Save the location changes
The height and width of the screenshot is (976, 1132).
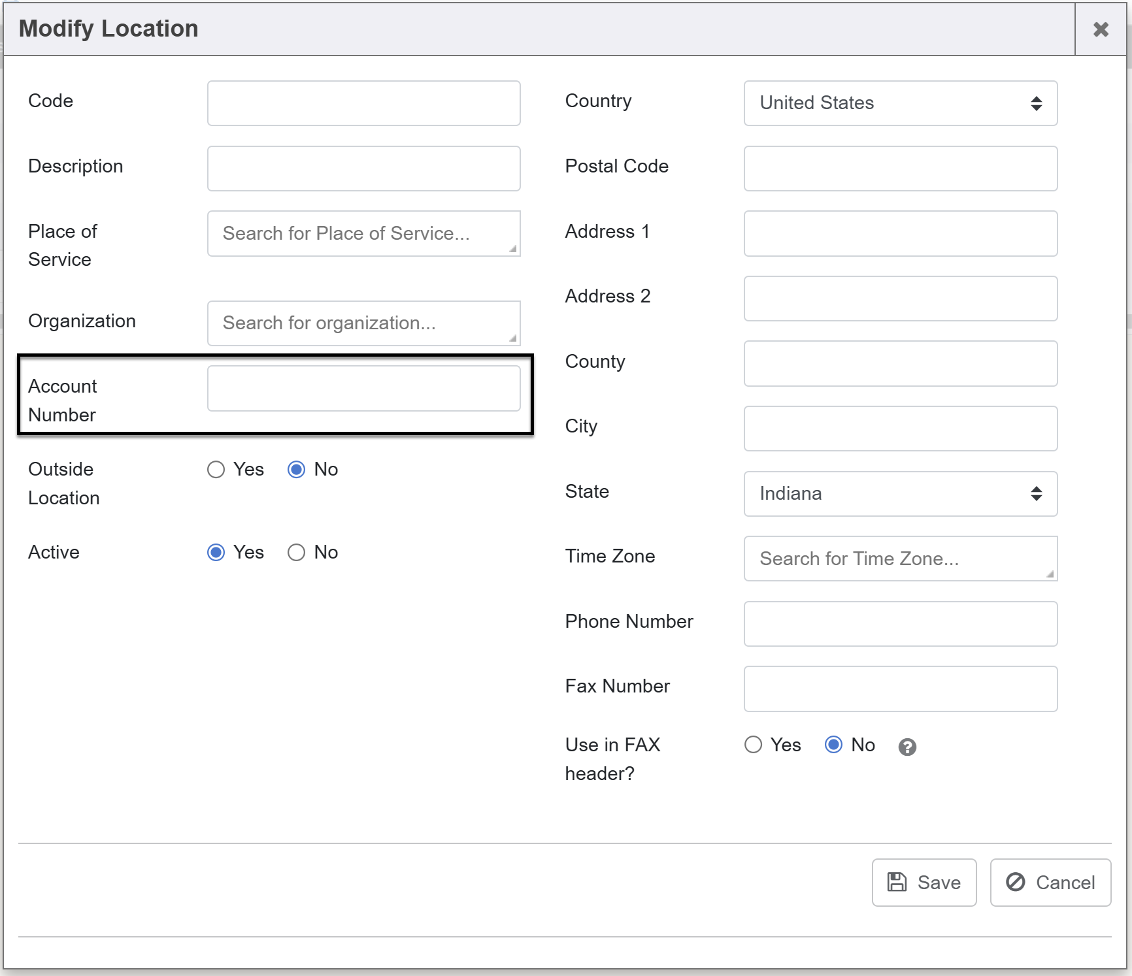[924, 883]
